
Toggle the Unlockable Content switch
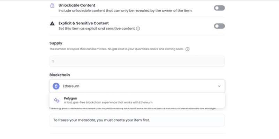tap(219, 8)
